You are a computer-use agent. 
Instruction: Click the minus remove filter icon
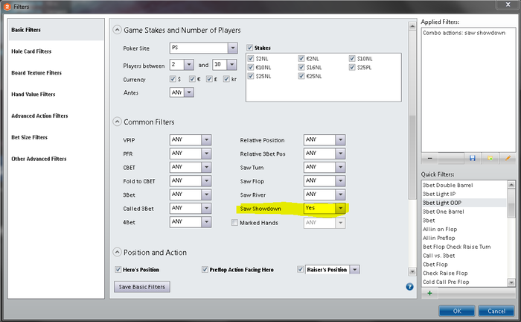tap(429, 159)
